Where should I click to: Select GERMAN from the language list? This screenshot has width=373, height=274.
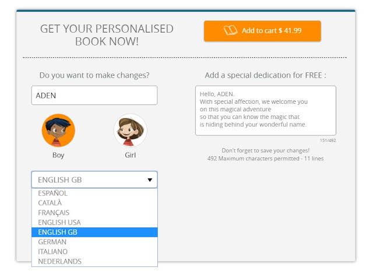point(94,242)
